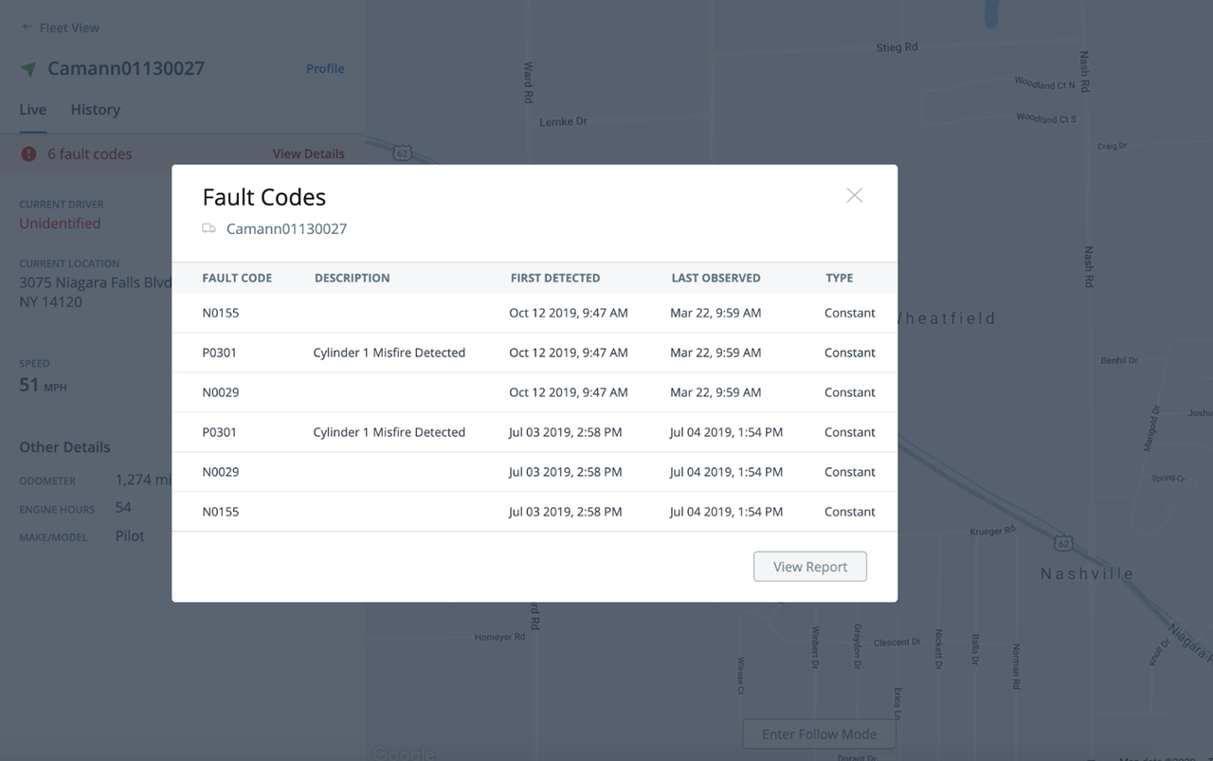Open the vehicle Profile link
Image resolution: width=1213 pixels, height=761 pixels.
point(325,68)
